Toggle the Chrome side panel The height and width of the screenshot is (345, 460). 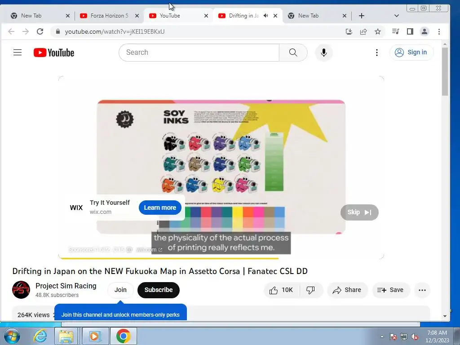point(410,31)
